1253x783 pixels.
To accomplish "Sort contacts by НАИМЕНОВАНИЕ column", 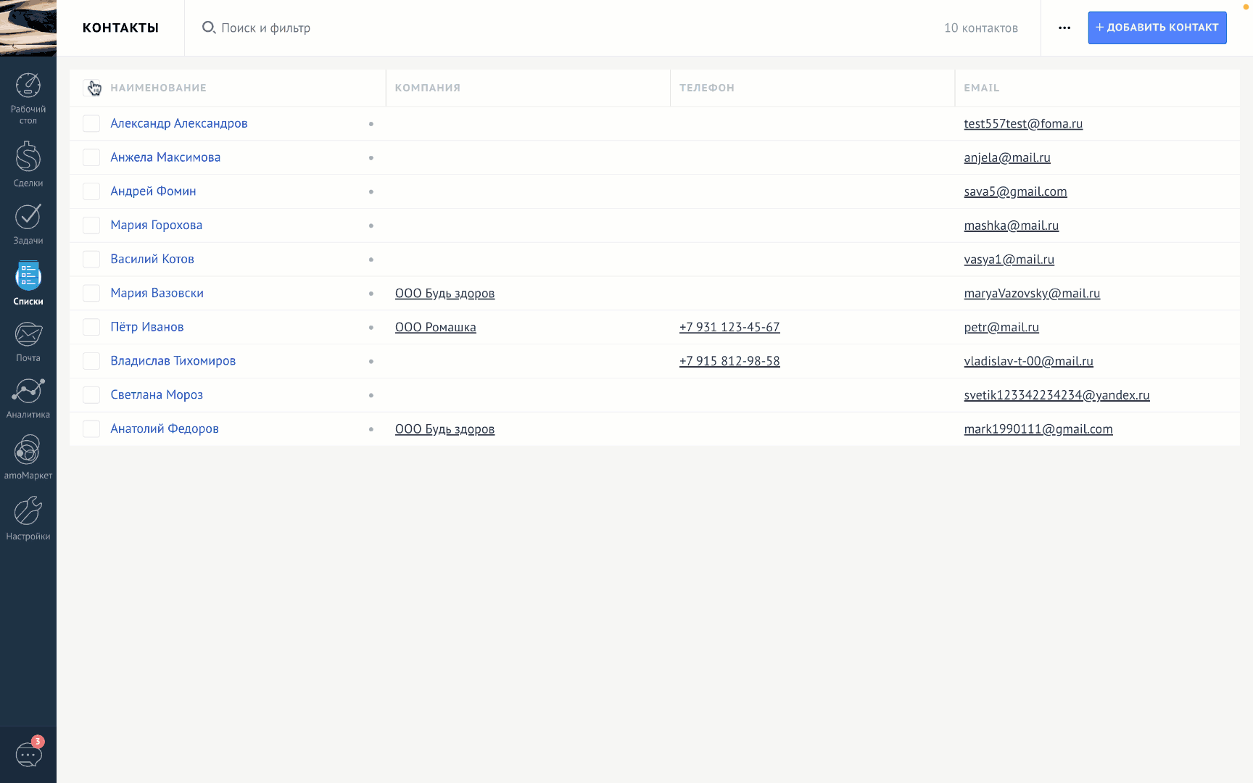I will click(x=158, y=88).
